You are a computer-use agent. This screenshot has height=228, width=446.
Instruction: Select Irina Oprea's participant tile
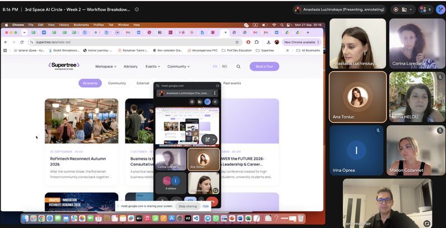tap(356, 150)
